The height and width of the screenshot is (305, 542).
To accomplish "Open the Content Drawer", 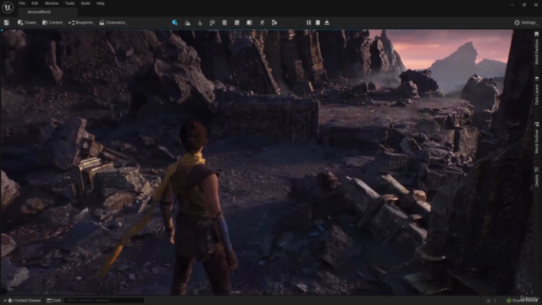I will coord(23,301).
